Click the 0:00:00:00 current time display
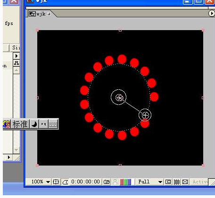215x198 pixels. pyautogui.click(x=85, y=182)
